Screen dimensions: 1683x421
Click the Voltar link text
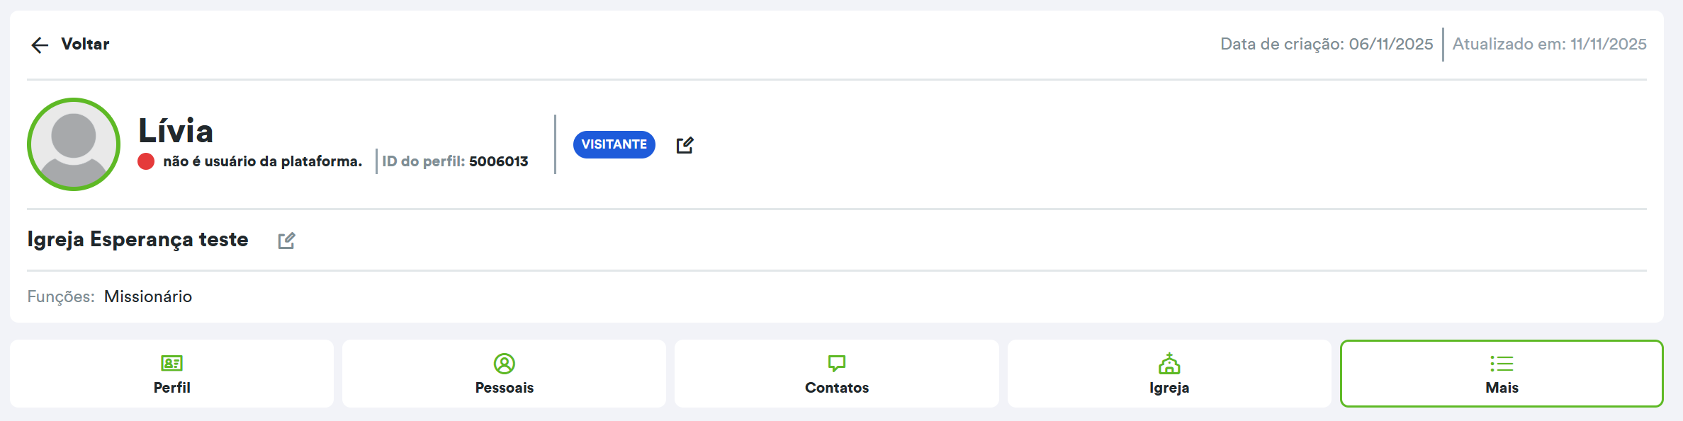point(85,44)
